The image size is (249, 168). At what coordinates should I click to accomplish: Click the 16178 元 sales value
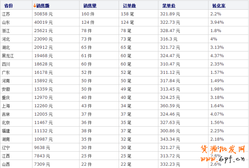pos(43,73)
